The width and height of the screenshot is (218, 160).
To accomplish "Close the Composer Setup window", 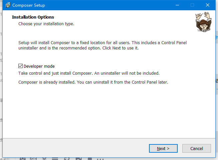I will [x=208, y=5].
